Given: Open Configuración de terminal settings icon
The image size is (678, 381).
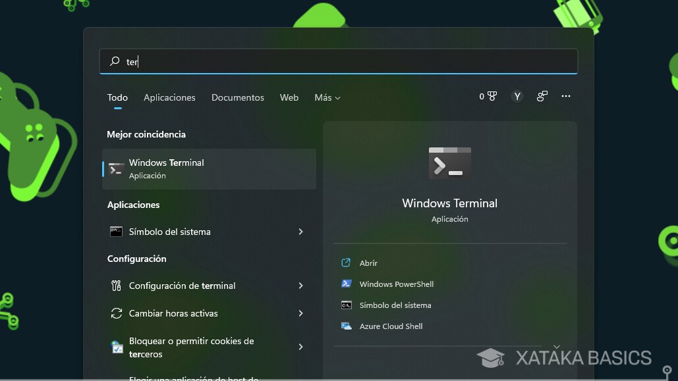Looking at the screenshot, I should point(116,286).
